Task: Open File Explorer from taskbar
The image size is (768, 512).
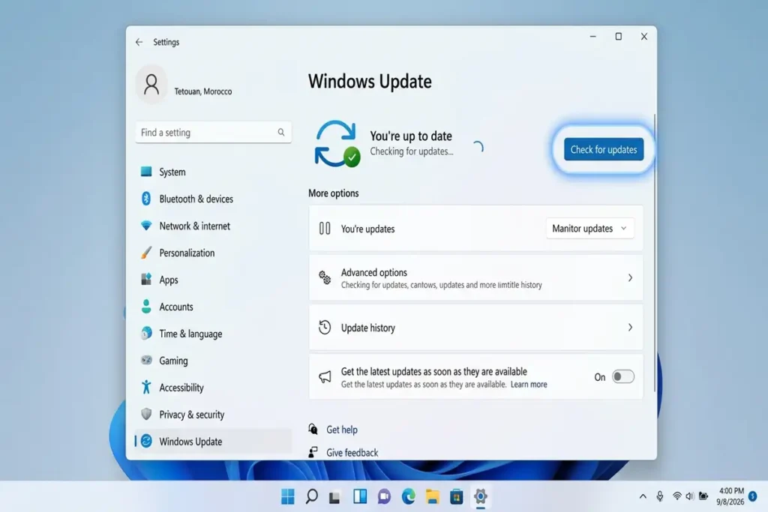Action: pos(433,496)
